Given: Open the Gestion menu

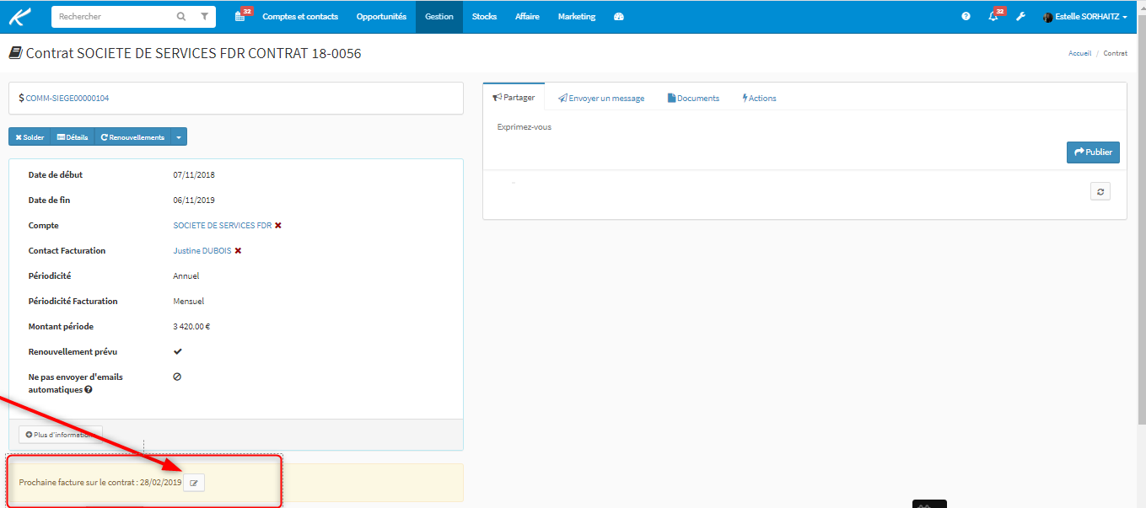Looking at the screenshot, I should coord(439,17).
